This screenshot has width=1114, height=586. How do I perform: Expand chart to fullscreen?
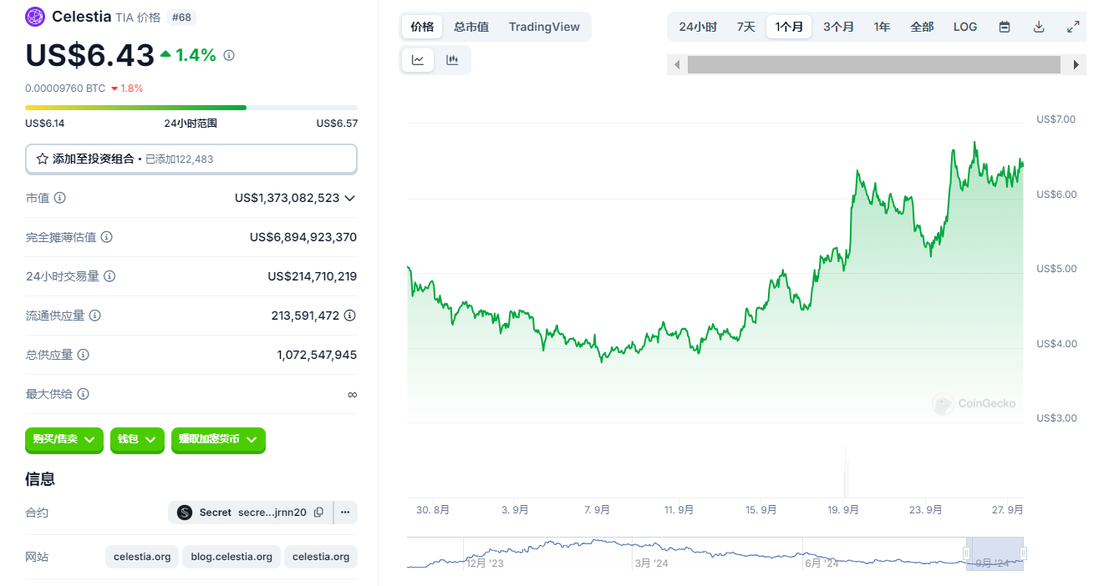[x=1073, y=27]
